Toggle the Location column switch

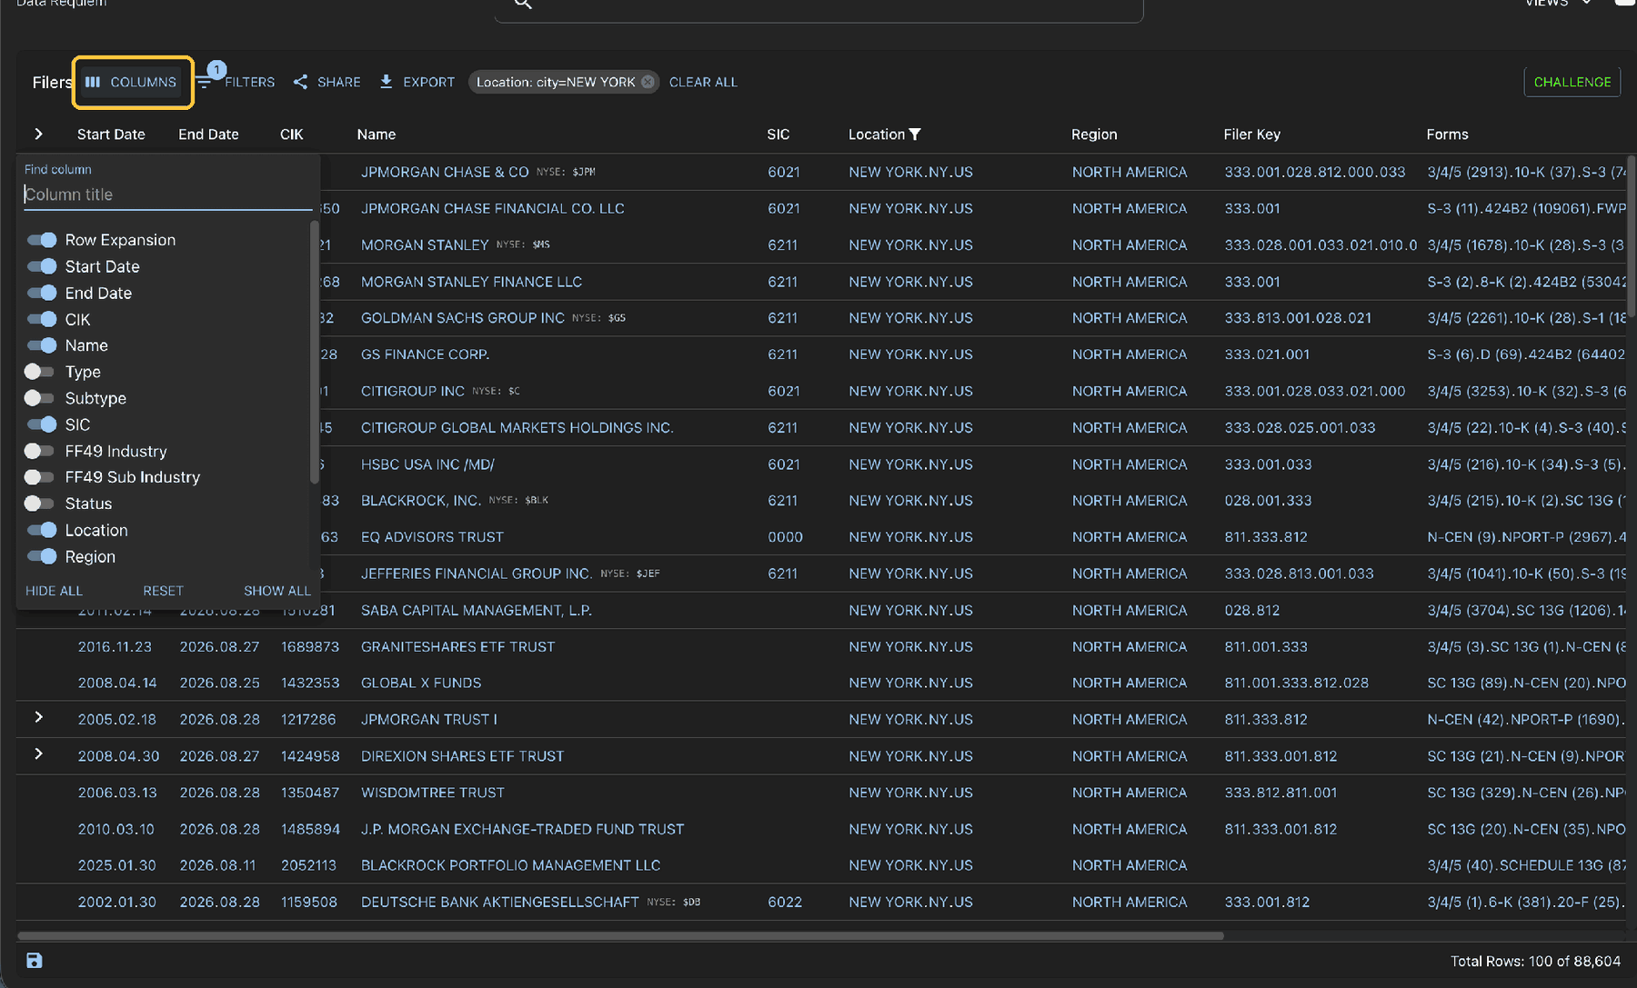(x=42, y=530)
